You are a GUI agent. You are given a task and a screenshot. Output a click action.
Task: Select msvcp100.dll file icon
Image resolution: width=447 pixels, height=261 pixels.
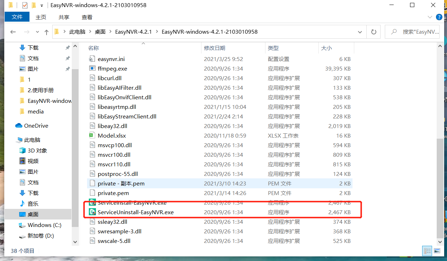92,145
